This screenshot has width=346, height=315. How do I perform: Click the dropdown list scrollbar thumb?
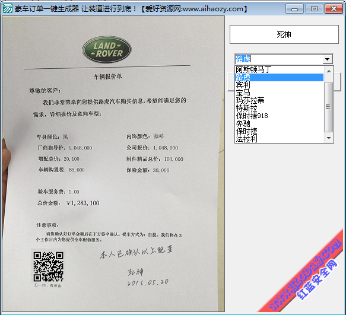point(329,107)
